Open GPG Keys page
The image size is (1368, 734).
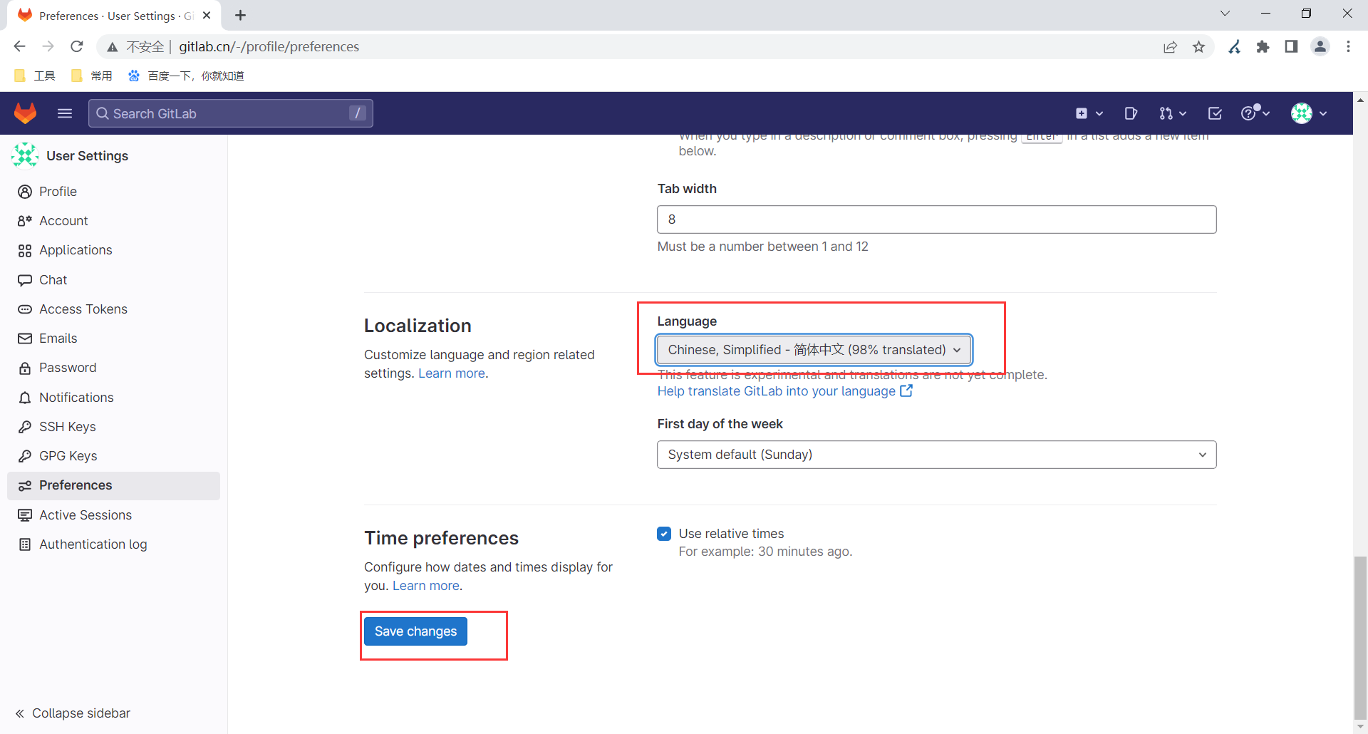pyautogui.click(x=114, y=456)
